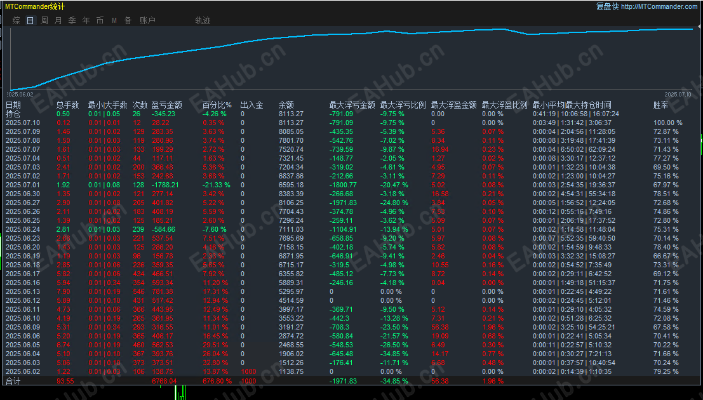Click the -24.80 % floating loss ratio
The image size is (703, 400).
(394, 203)
